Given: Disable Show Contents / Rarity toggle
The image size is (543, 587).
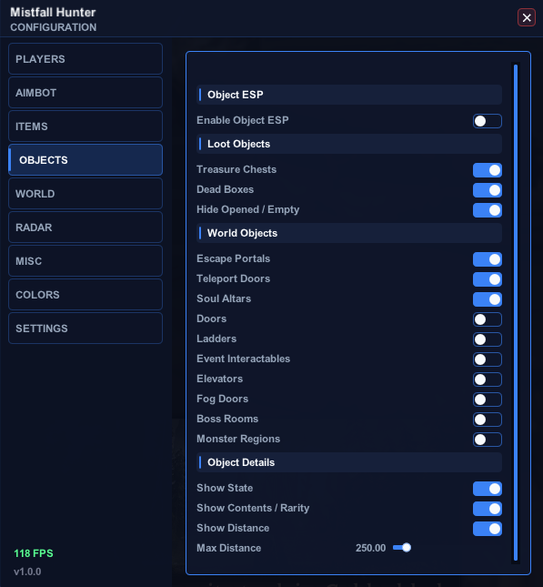Looking at the screenshot, I should 488,509.
